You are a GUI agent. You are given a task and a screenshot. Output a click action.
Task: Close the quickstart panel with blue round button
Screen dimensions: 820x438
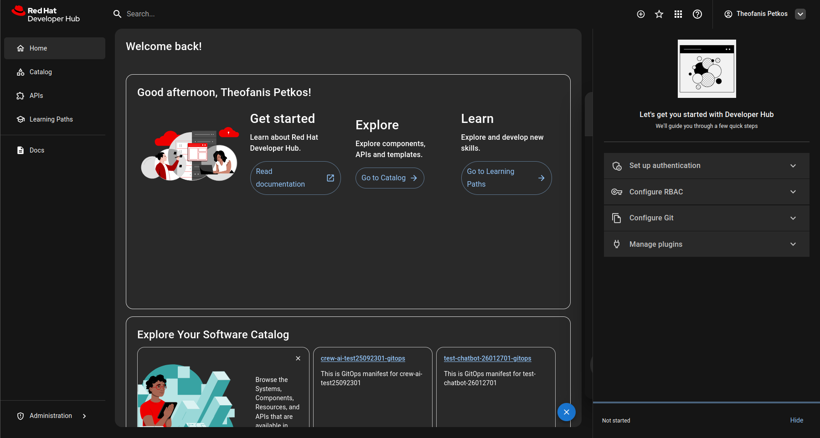click(x=567, y=412)
